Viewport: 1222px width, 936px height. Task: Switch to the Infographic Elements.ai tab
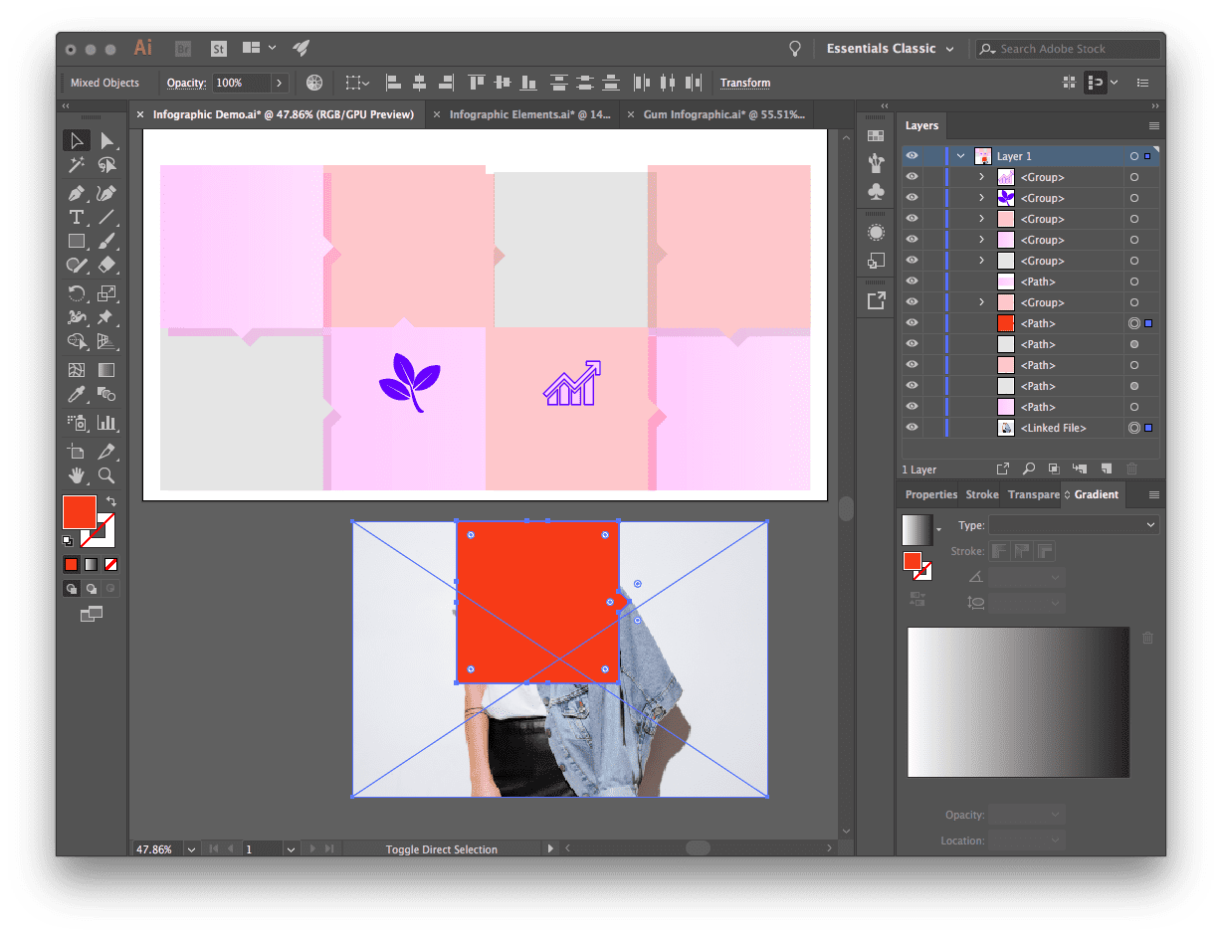[529, 114]
